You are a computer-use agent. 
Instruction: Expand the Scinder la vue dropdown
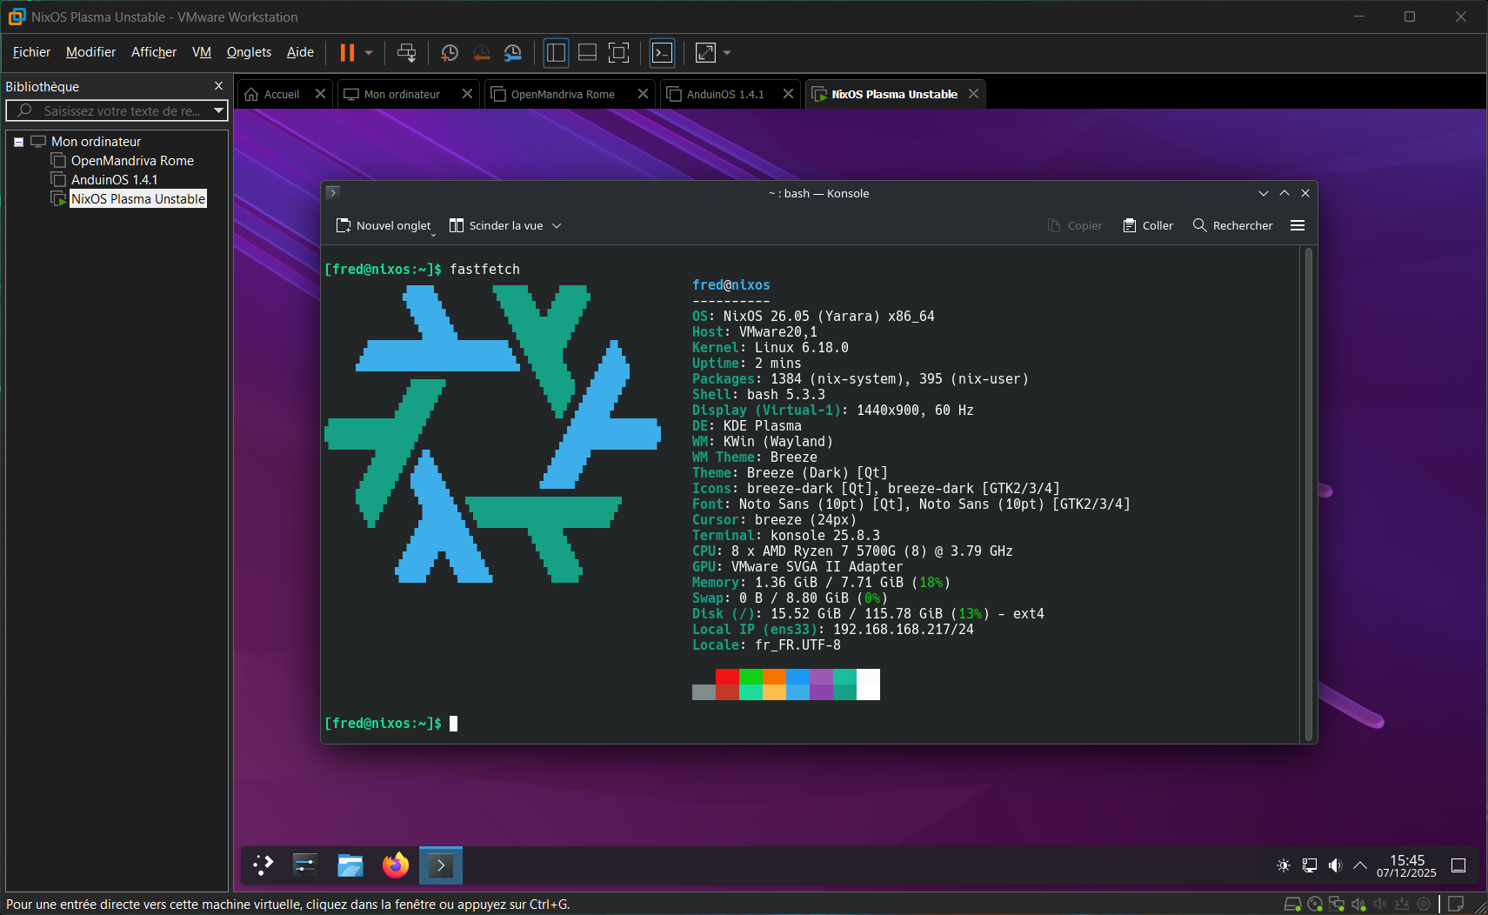[557, 226]
